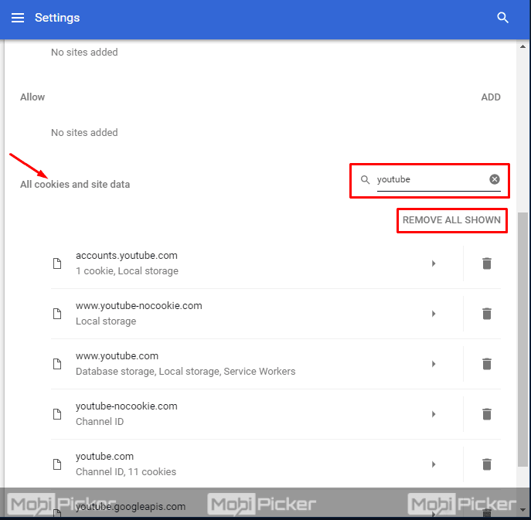This screenshot has height=520, width=531.
Task: Expand accounts.youtube.com details arrow
Action: tap(434, 263)
